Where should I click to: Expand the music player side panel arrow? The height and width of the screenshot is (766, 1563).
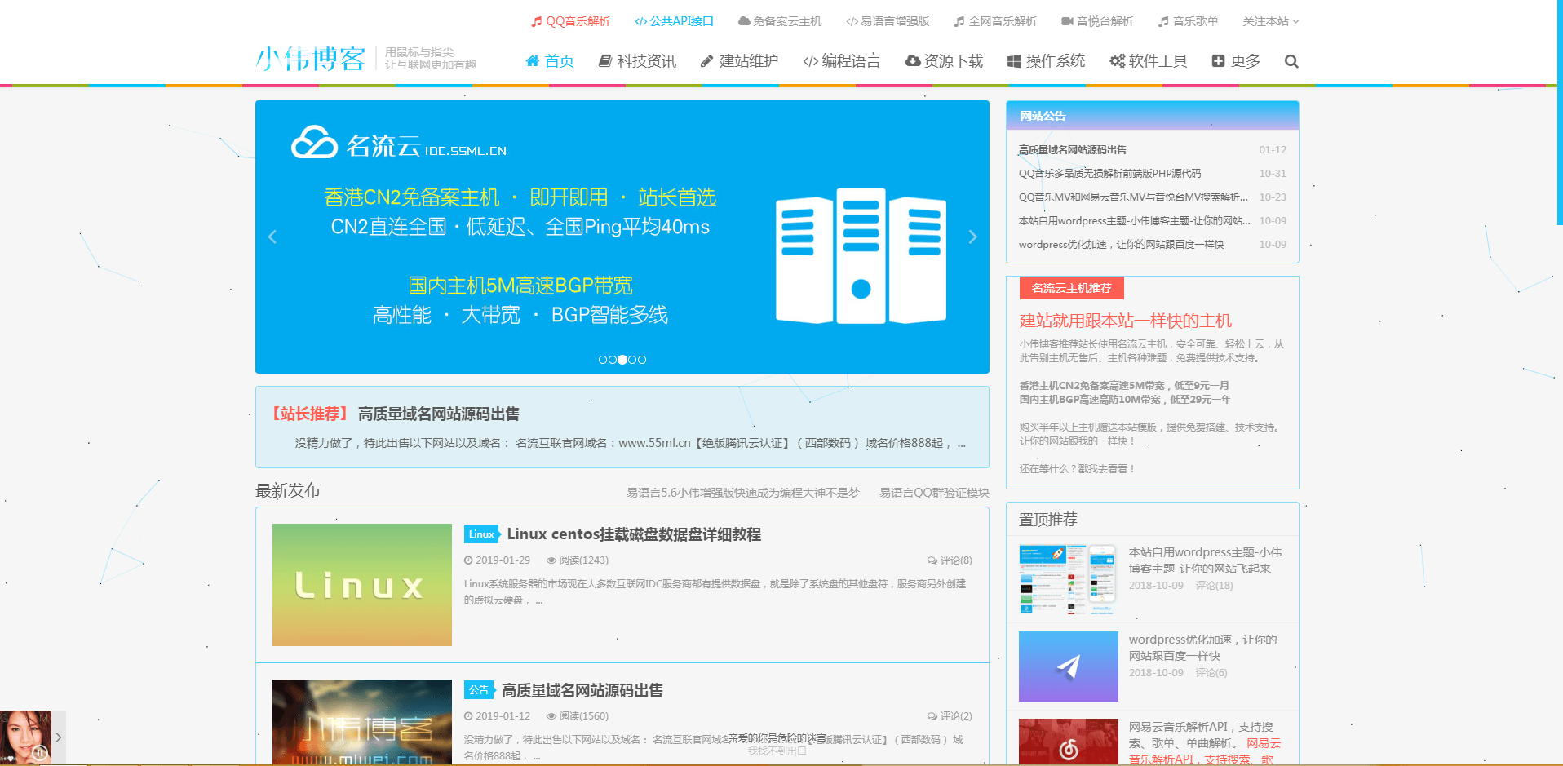click(59, 737)
